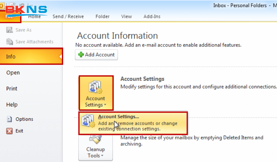Go to the Folder ribbon tab

(x=103, y=16)
